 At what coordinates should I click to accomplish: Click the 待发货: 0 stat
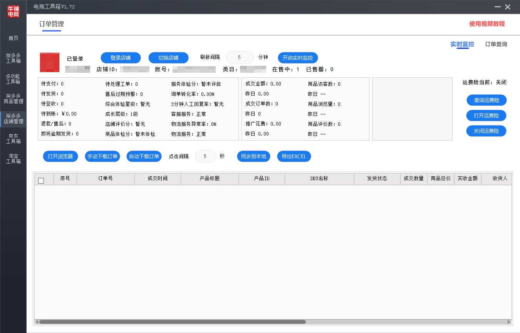tap(52, 94)
